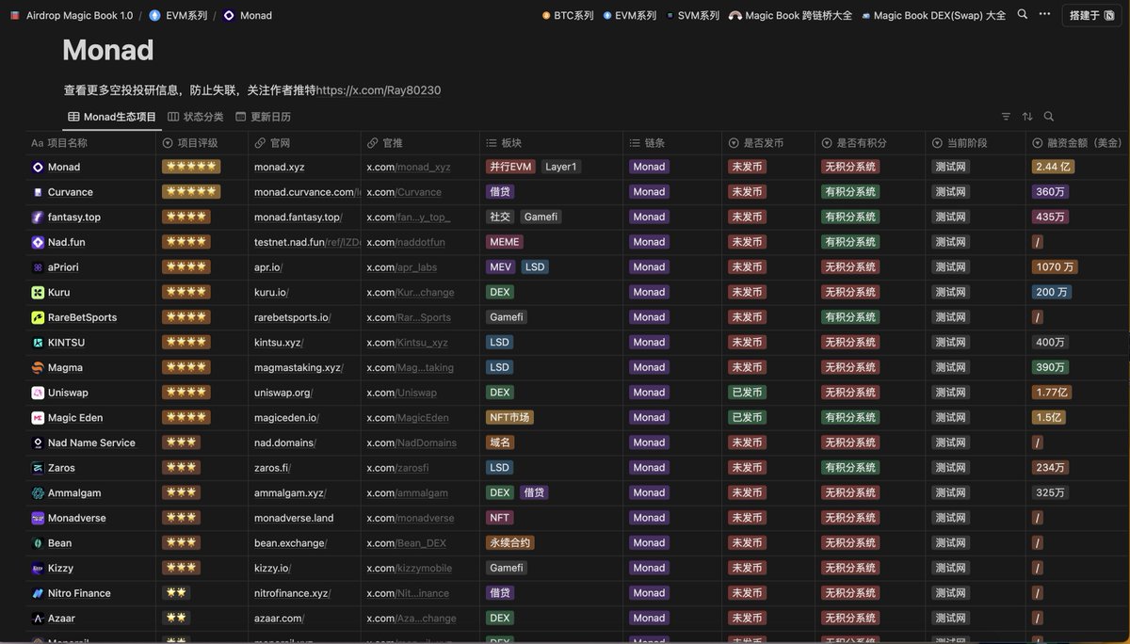
Task: Click the Monad page title
Action: (108, 50)
